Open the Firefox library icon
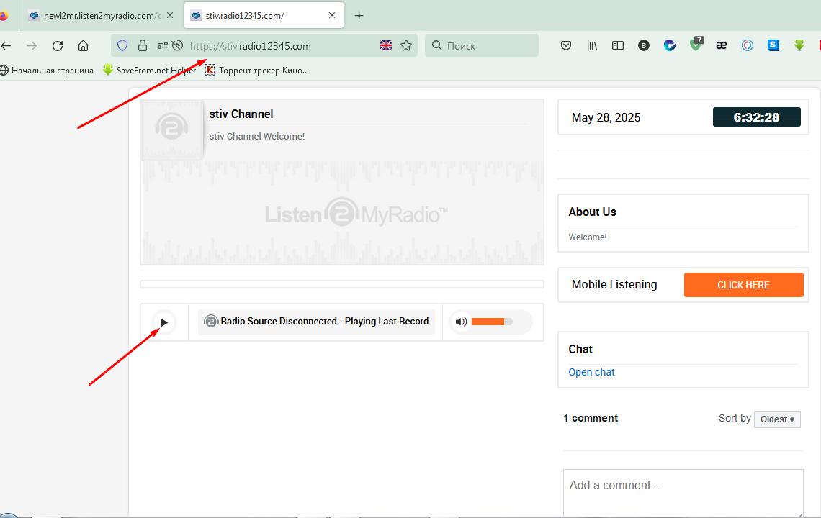The height and width of the screenshot is (518, 821). click(592, 46)
